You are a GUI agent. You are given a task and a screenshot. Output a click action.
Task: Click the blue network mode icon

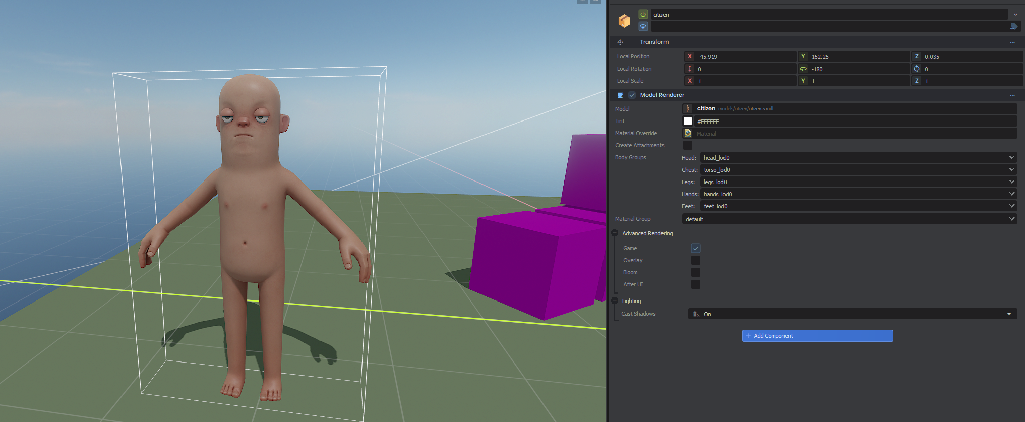click(x=643, y=26)
